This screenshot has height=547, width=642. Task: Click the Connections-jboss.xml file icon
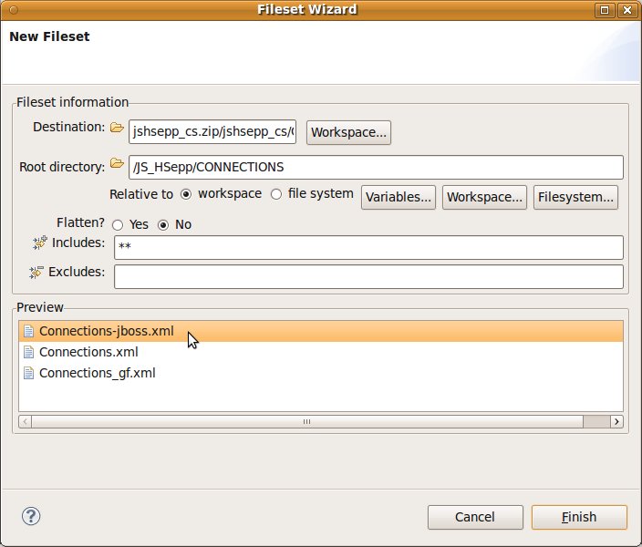(28, 331)
